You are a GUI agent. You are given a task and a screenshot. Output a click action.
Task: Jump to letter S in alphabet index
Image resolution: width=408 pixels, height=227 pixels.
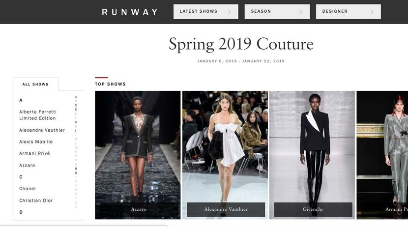[76, 172]
